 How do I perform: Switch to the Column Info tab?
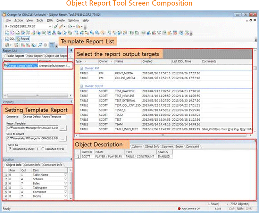[x=32, y=165]
